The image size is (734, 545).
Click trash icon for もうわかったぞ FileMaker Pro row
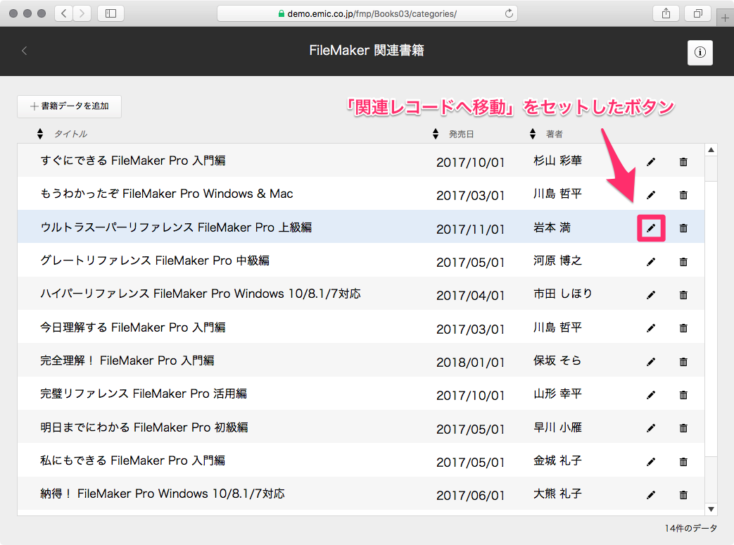tap(683, 195)
